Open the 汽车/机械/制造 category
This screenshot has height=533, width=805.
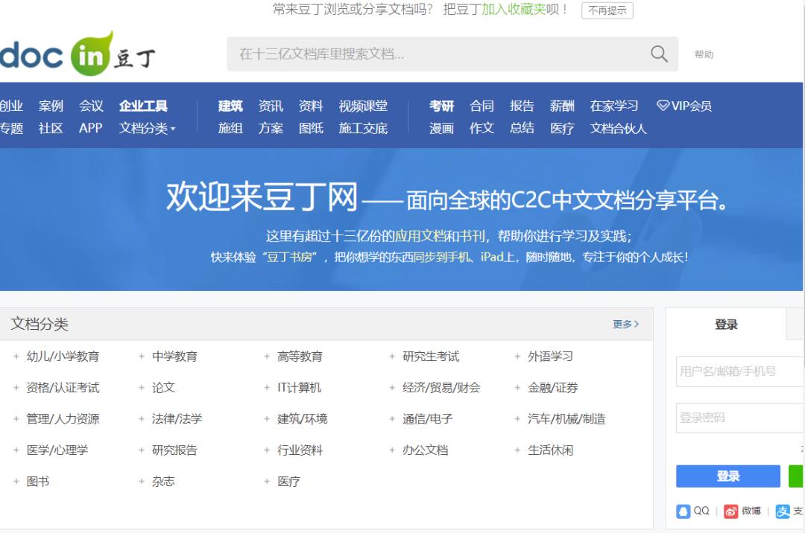coord(566,418)
